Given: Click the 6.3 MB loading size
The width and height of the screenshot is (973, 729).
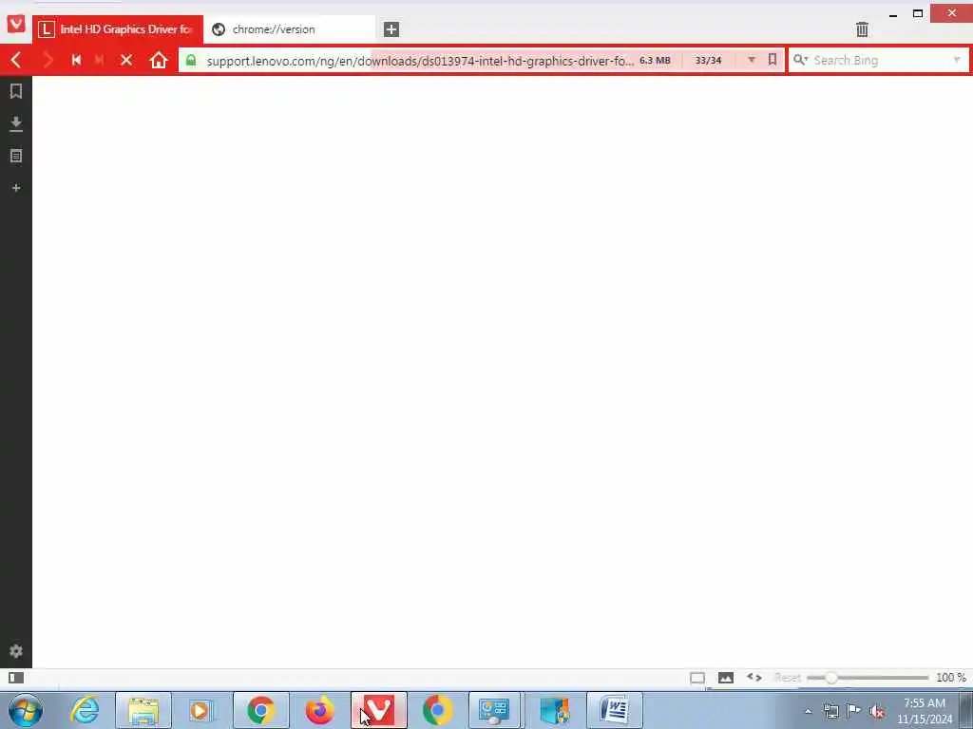Looking at the screenshot, I should tap(655, 60).
